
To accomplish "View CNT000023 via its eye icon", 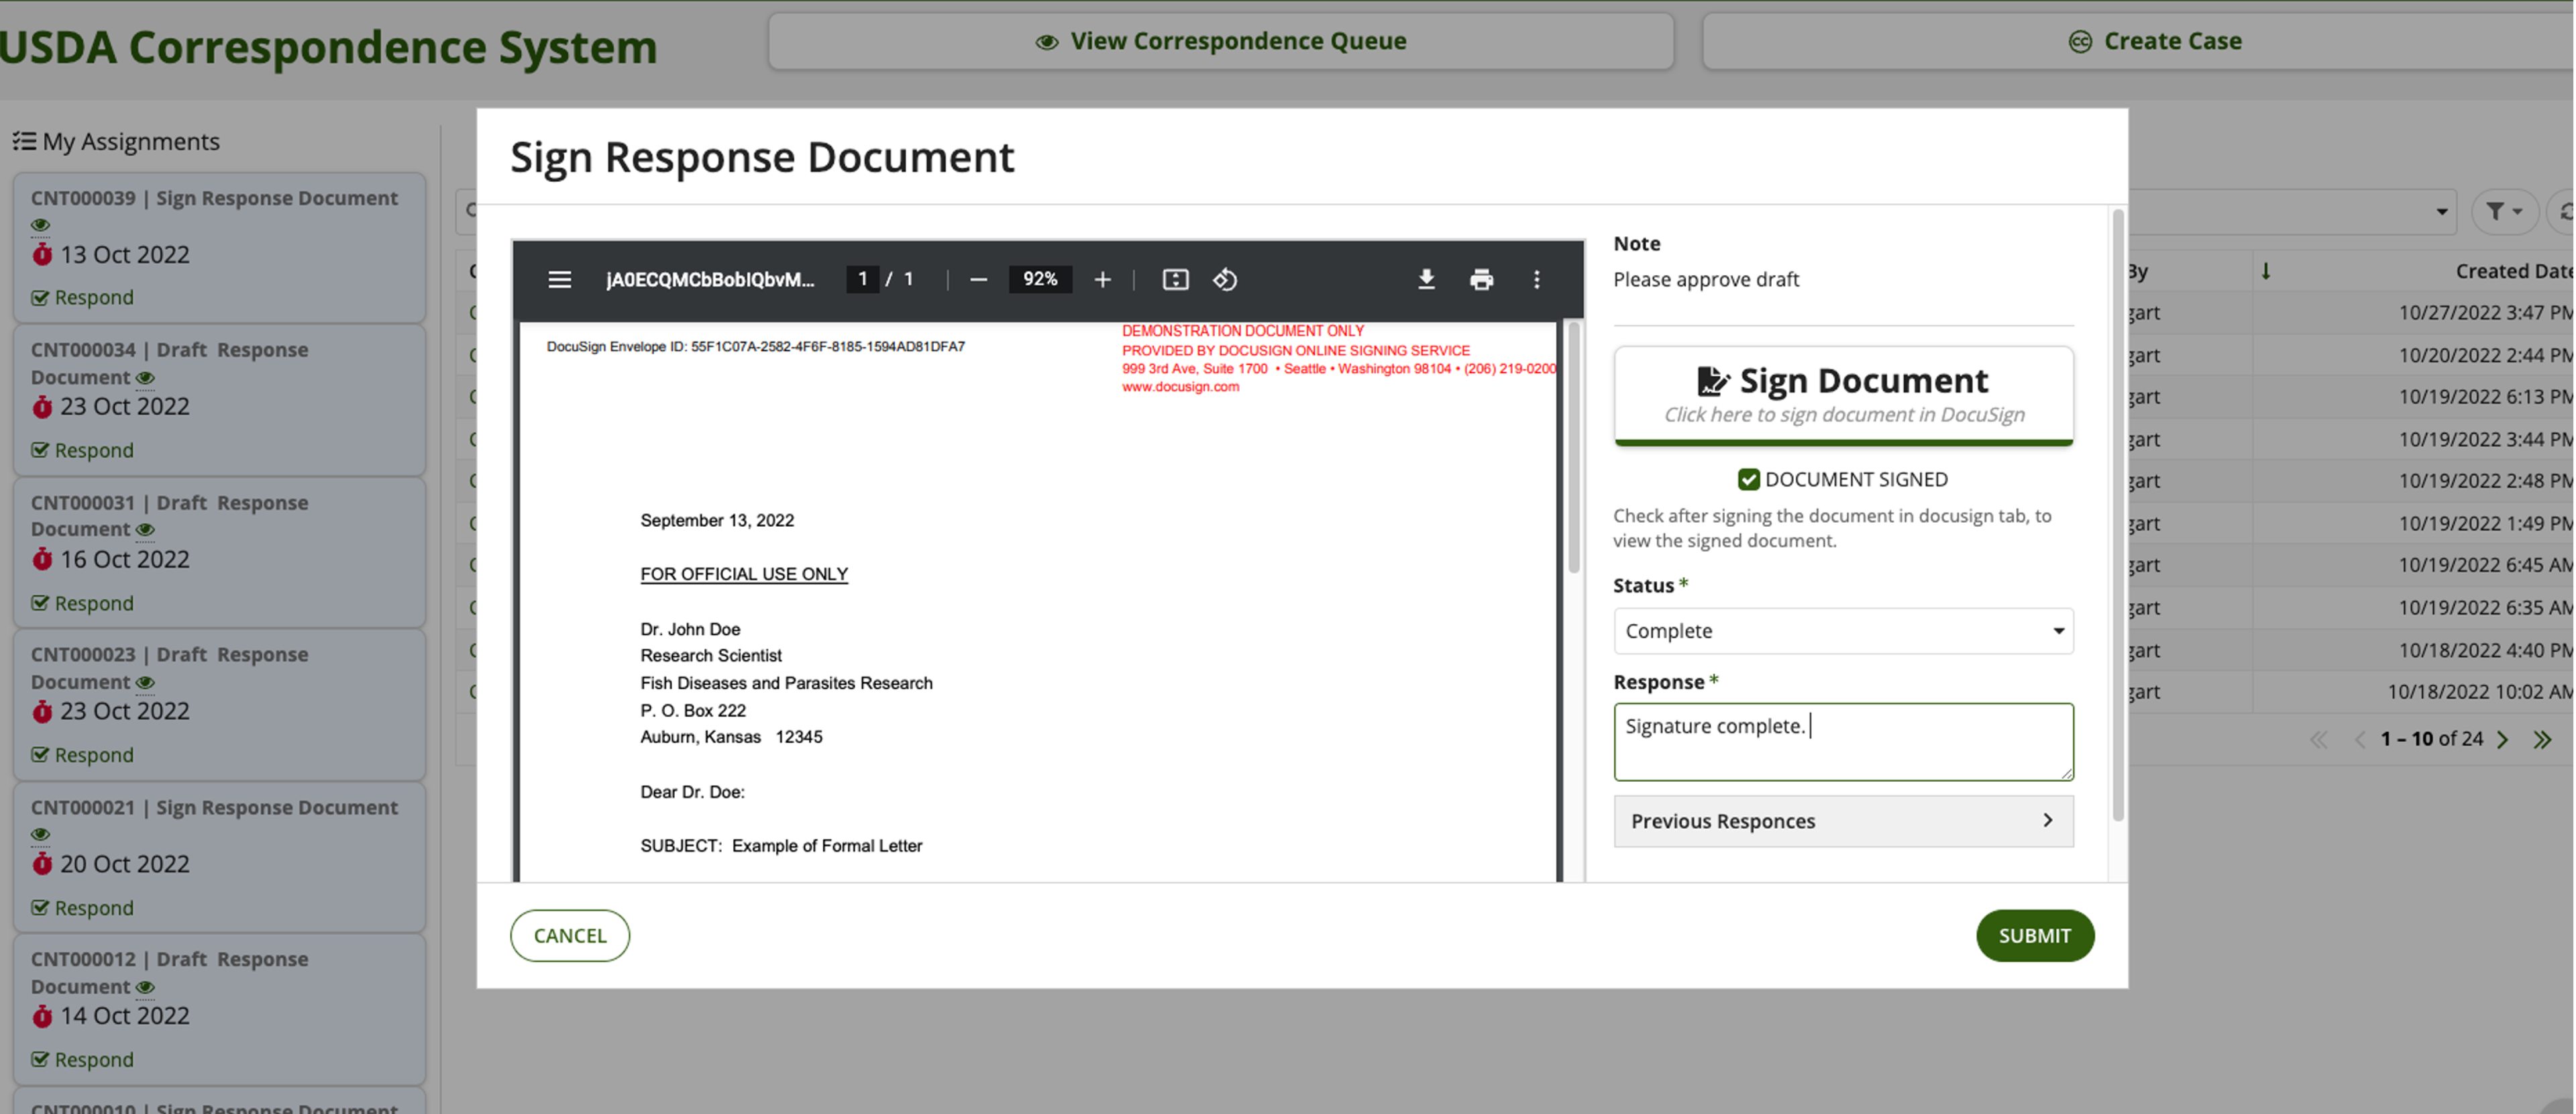I will point(145,683).
